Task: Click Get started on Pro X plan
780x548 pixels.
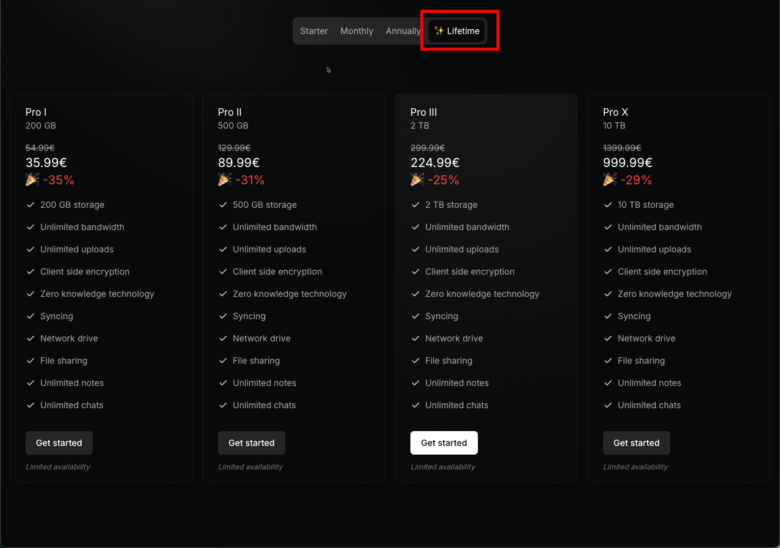Action: (x=636, y=443)
